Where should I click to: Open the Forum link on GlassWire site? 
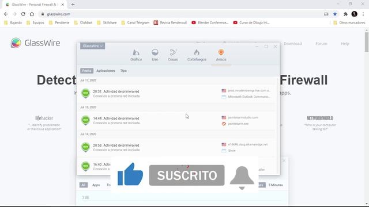(x=321, y=44)
